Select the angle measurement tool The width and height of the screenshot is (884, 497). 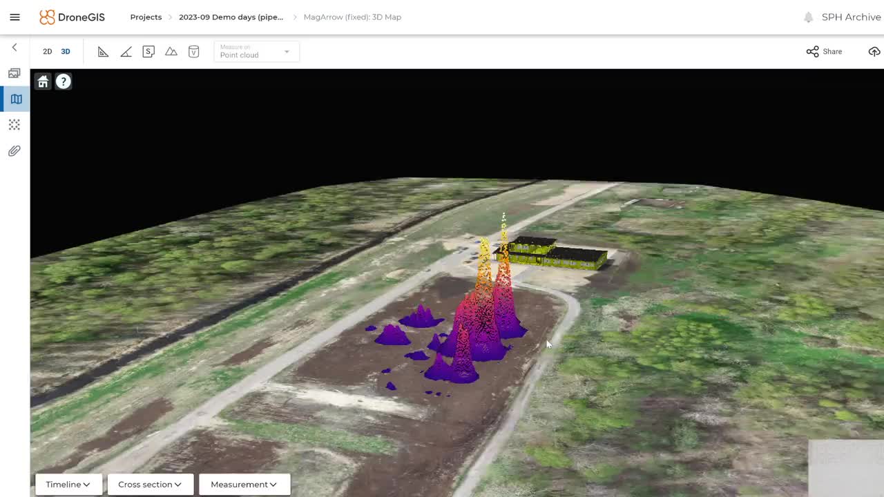[x=126, y=51]
